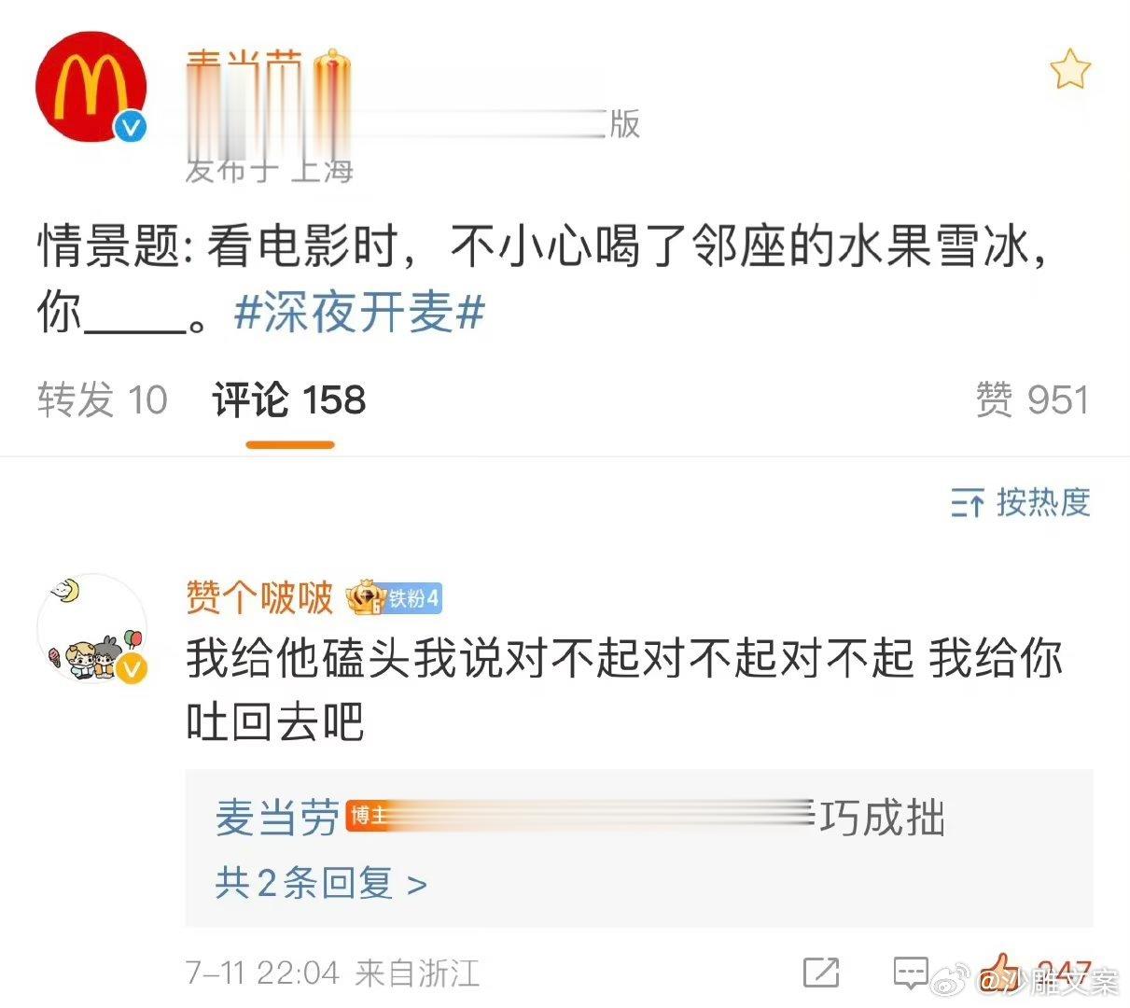Favorite the post with the star icon
This screenshot has height=1008, width=1130.
pos(1069,70)
